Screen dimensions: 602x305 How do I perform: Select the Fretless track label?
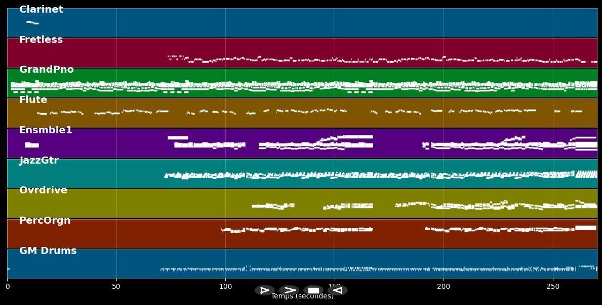pyautogui.click(x=41, y=40)
